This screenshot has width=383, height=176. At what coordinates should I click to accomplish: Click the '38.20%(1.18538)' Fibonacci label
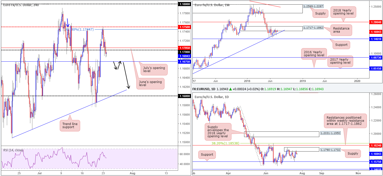pos(226,143)
